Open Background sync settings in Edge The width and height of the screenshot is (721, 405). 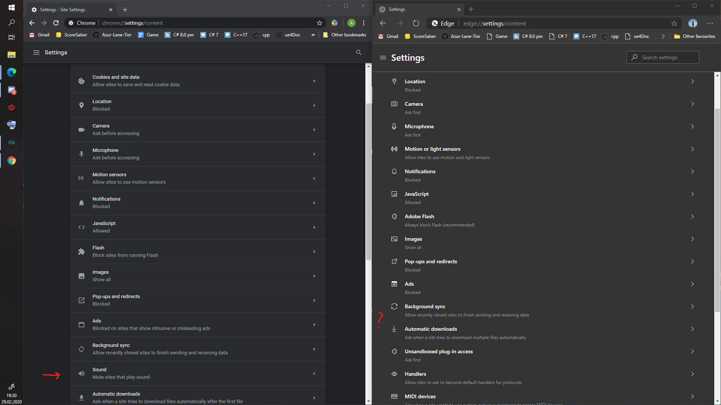543,310
